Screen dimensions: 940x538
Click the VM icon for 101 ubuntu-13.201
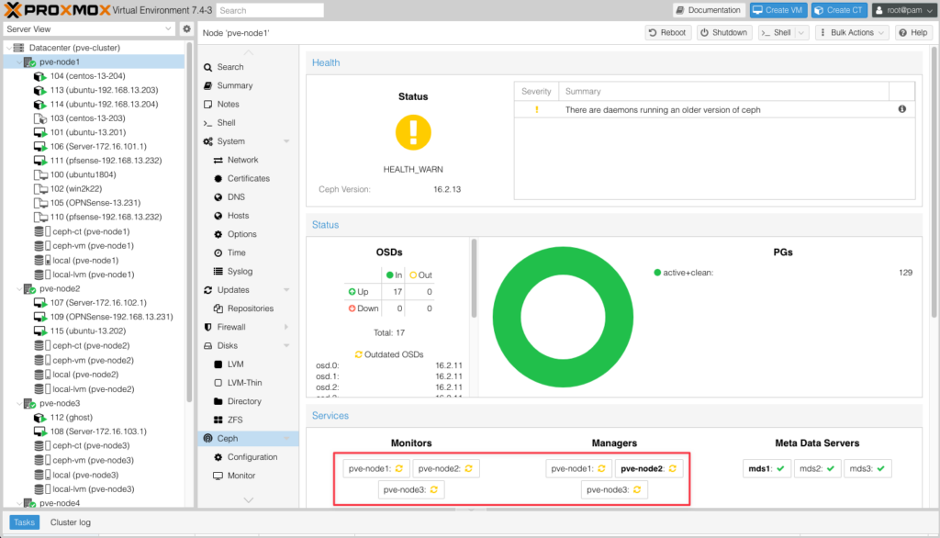(x=39, y=132)
